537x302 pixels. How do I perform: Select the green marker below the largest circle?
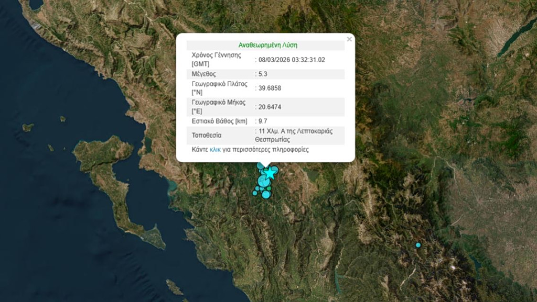click(x=269, y=188)
